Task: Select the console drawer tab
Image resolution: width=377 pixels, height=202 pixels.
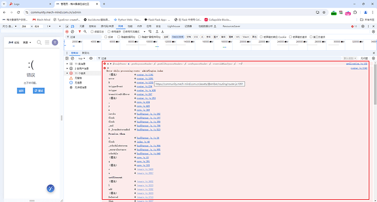Action: pyautogui.click(x=74, y=53)
